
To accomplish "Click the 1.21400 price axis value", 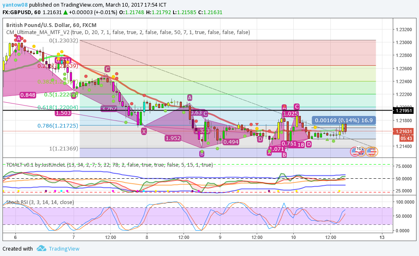I will (404, 146).
